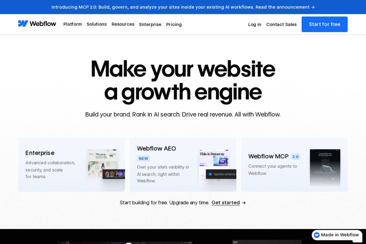Click the avatar group on Enterprise thumbnail
Image resolution: width=366 pixels, height=244 pixels.
tap(114, 174)
